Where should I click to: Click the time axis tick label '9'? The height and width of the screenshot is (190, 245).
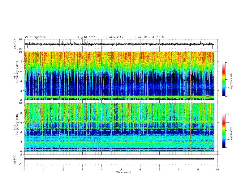[x=198, y=170]
